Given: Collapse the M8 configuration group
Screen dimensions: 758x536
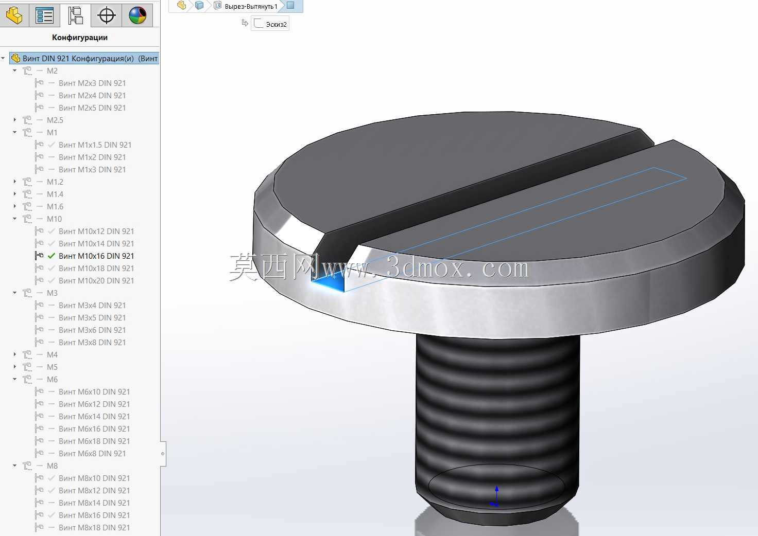Looking at the screenshot, I should (x=15, y=466).
